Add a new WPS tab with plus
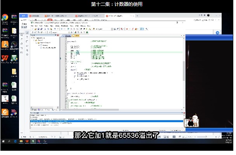236x155 pixels. click(137, 16)
